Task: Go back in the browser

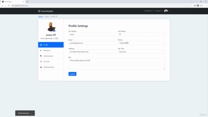Action: (x=2, y=6)
